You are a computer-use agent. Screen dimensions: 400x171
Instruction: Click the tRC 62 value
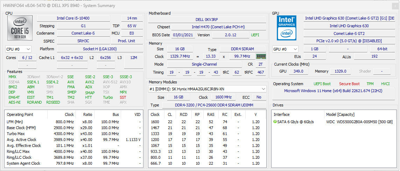tap(237, 73)
